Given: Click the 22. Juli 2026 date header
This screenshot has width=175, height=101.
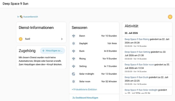Looking at the screenshot, I should pos(131,33).
